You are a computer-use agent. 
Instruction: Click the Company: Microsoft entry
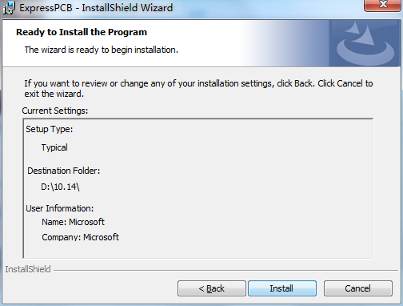tap(80, 237)
